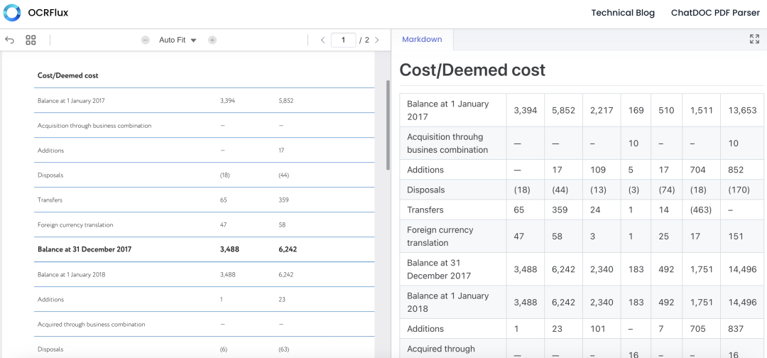
Task: Click the Cost/Deemed cost markdown heading
Action: pos(472,70)
